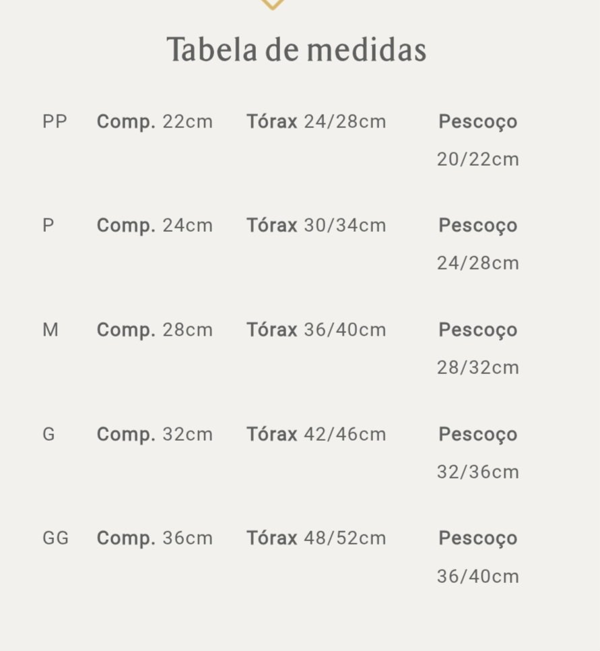Click the Comp. 32cm entry
The width and height of the screenshot is (600, 651).
point(155,435)
